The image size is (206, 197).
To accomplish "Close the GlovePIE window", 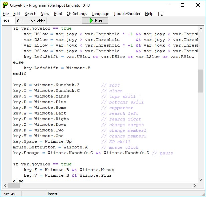I will point(198,5).
